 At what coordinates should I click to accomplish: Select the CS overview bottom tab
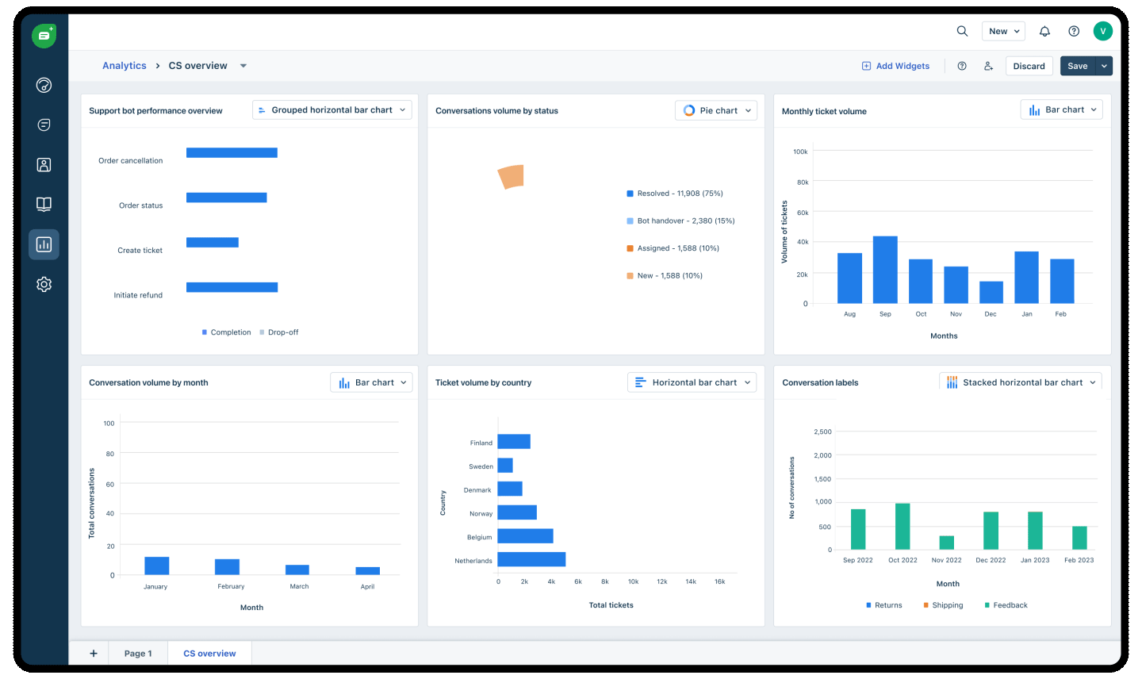pyautogui.click(x=209, y=654)
